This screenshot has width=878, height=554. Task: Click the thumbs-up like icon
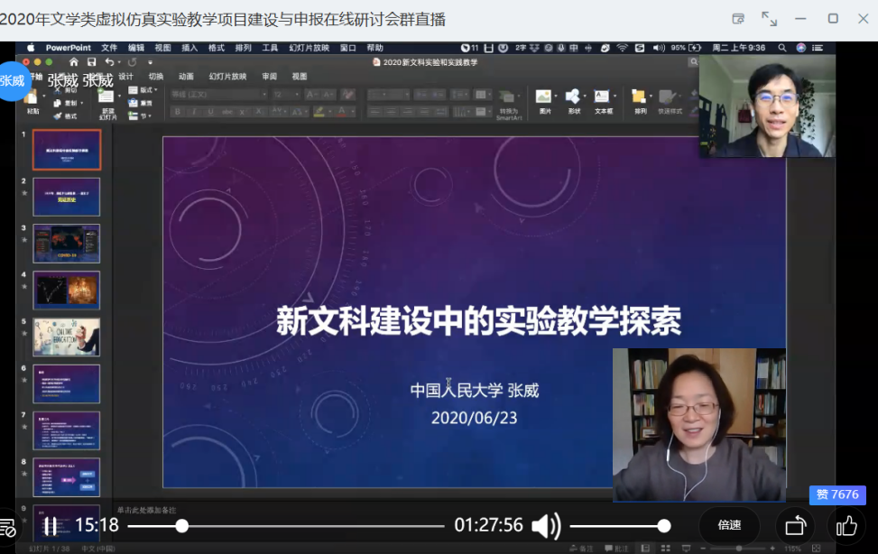click(x=846, y=526)
